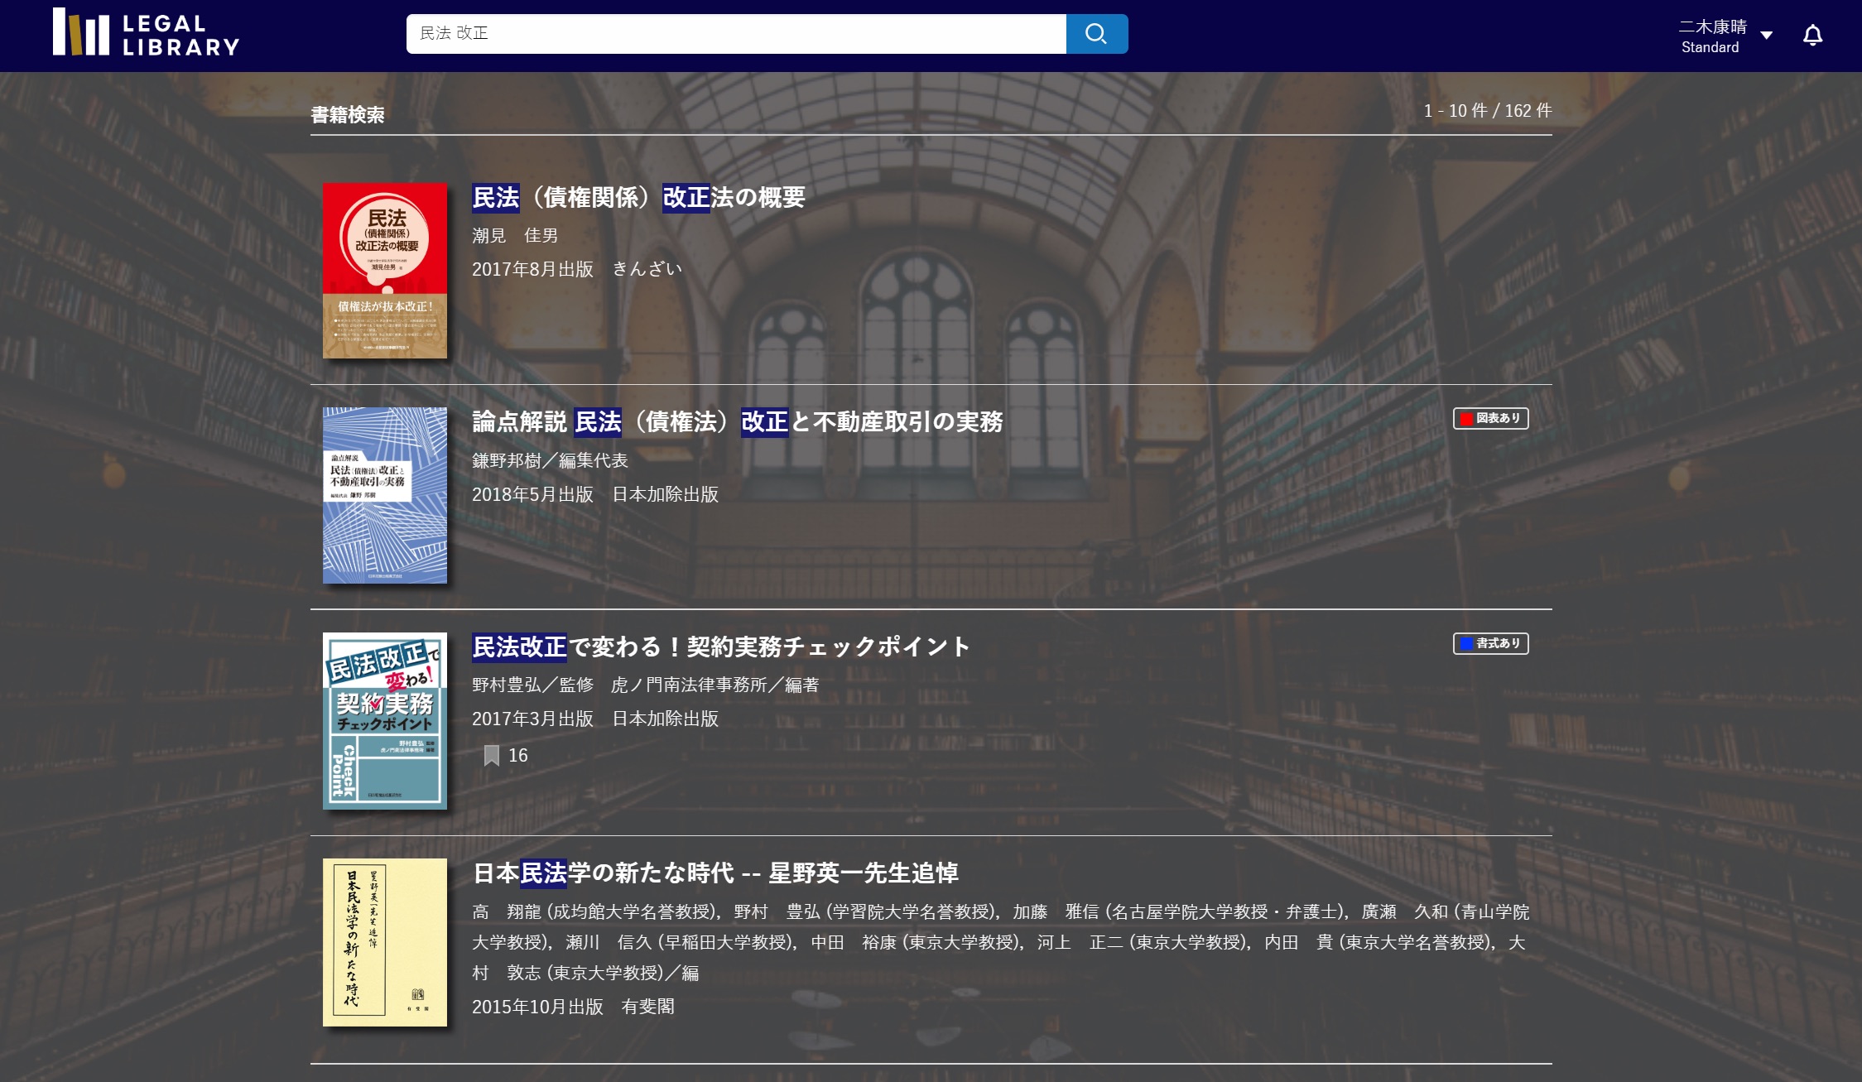Image resolution: width=1862 pixels, height=1082 pixels.
Task: Click the cover thumbnail of 日本民法学の新たな時代
Action: pos(386,941)
